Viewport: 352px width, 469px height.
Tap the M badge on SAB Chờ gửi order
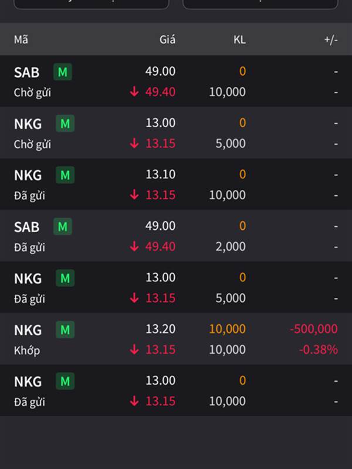click(63, 72)
